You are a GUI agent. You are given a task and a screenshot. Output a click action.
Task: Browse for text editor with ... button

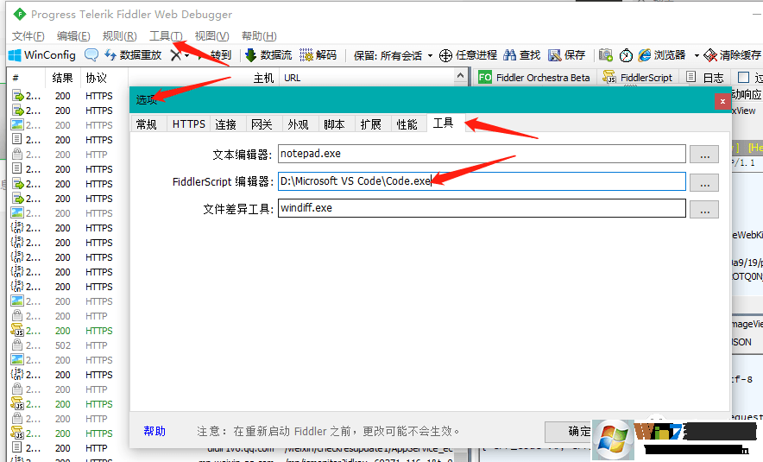tap(704, 155)
